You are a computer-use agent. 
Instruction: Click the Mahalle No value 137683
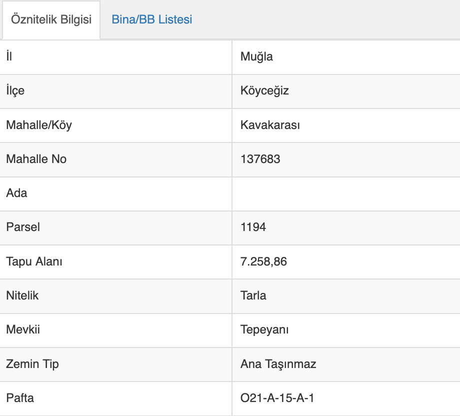tap(260, 159)
